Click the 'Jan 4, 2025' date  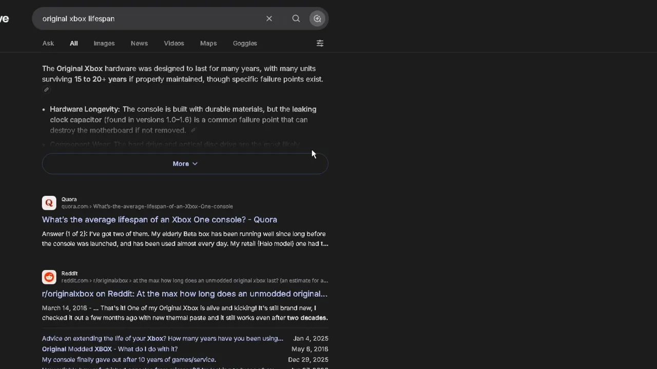pos(311,338)
